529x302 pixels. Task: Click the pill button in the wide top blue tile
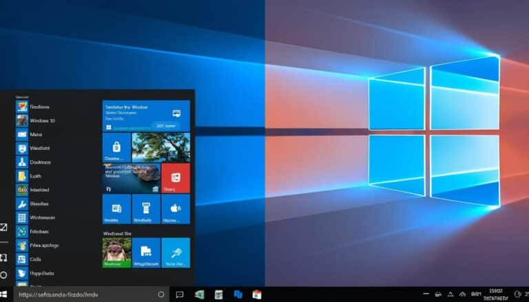coord(165,125)
